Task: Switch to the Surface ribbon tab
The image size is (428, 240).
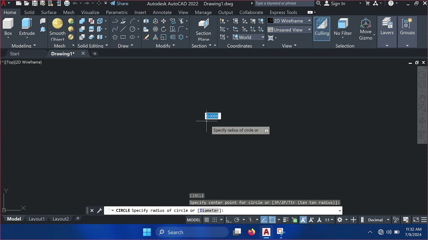Action: click(48, 12)
